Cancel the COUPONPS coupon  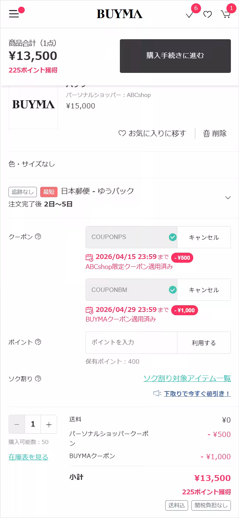(204, 237)
